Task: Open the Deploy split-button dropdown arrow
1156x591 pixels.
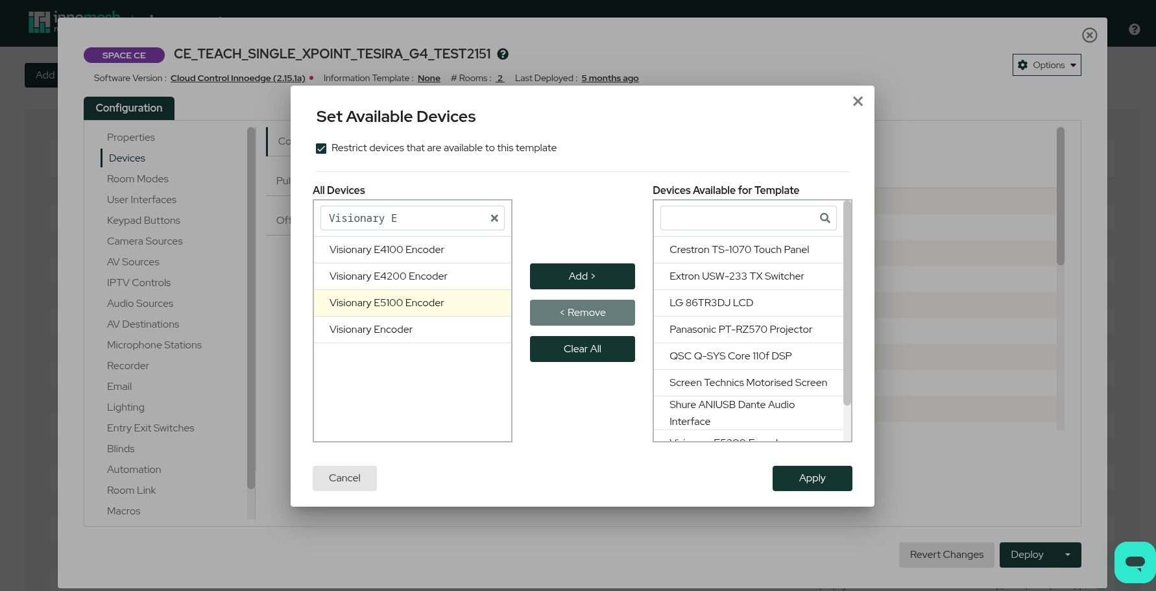Action: tap(1068, 555)
